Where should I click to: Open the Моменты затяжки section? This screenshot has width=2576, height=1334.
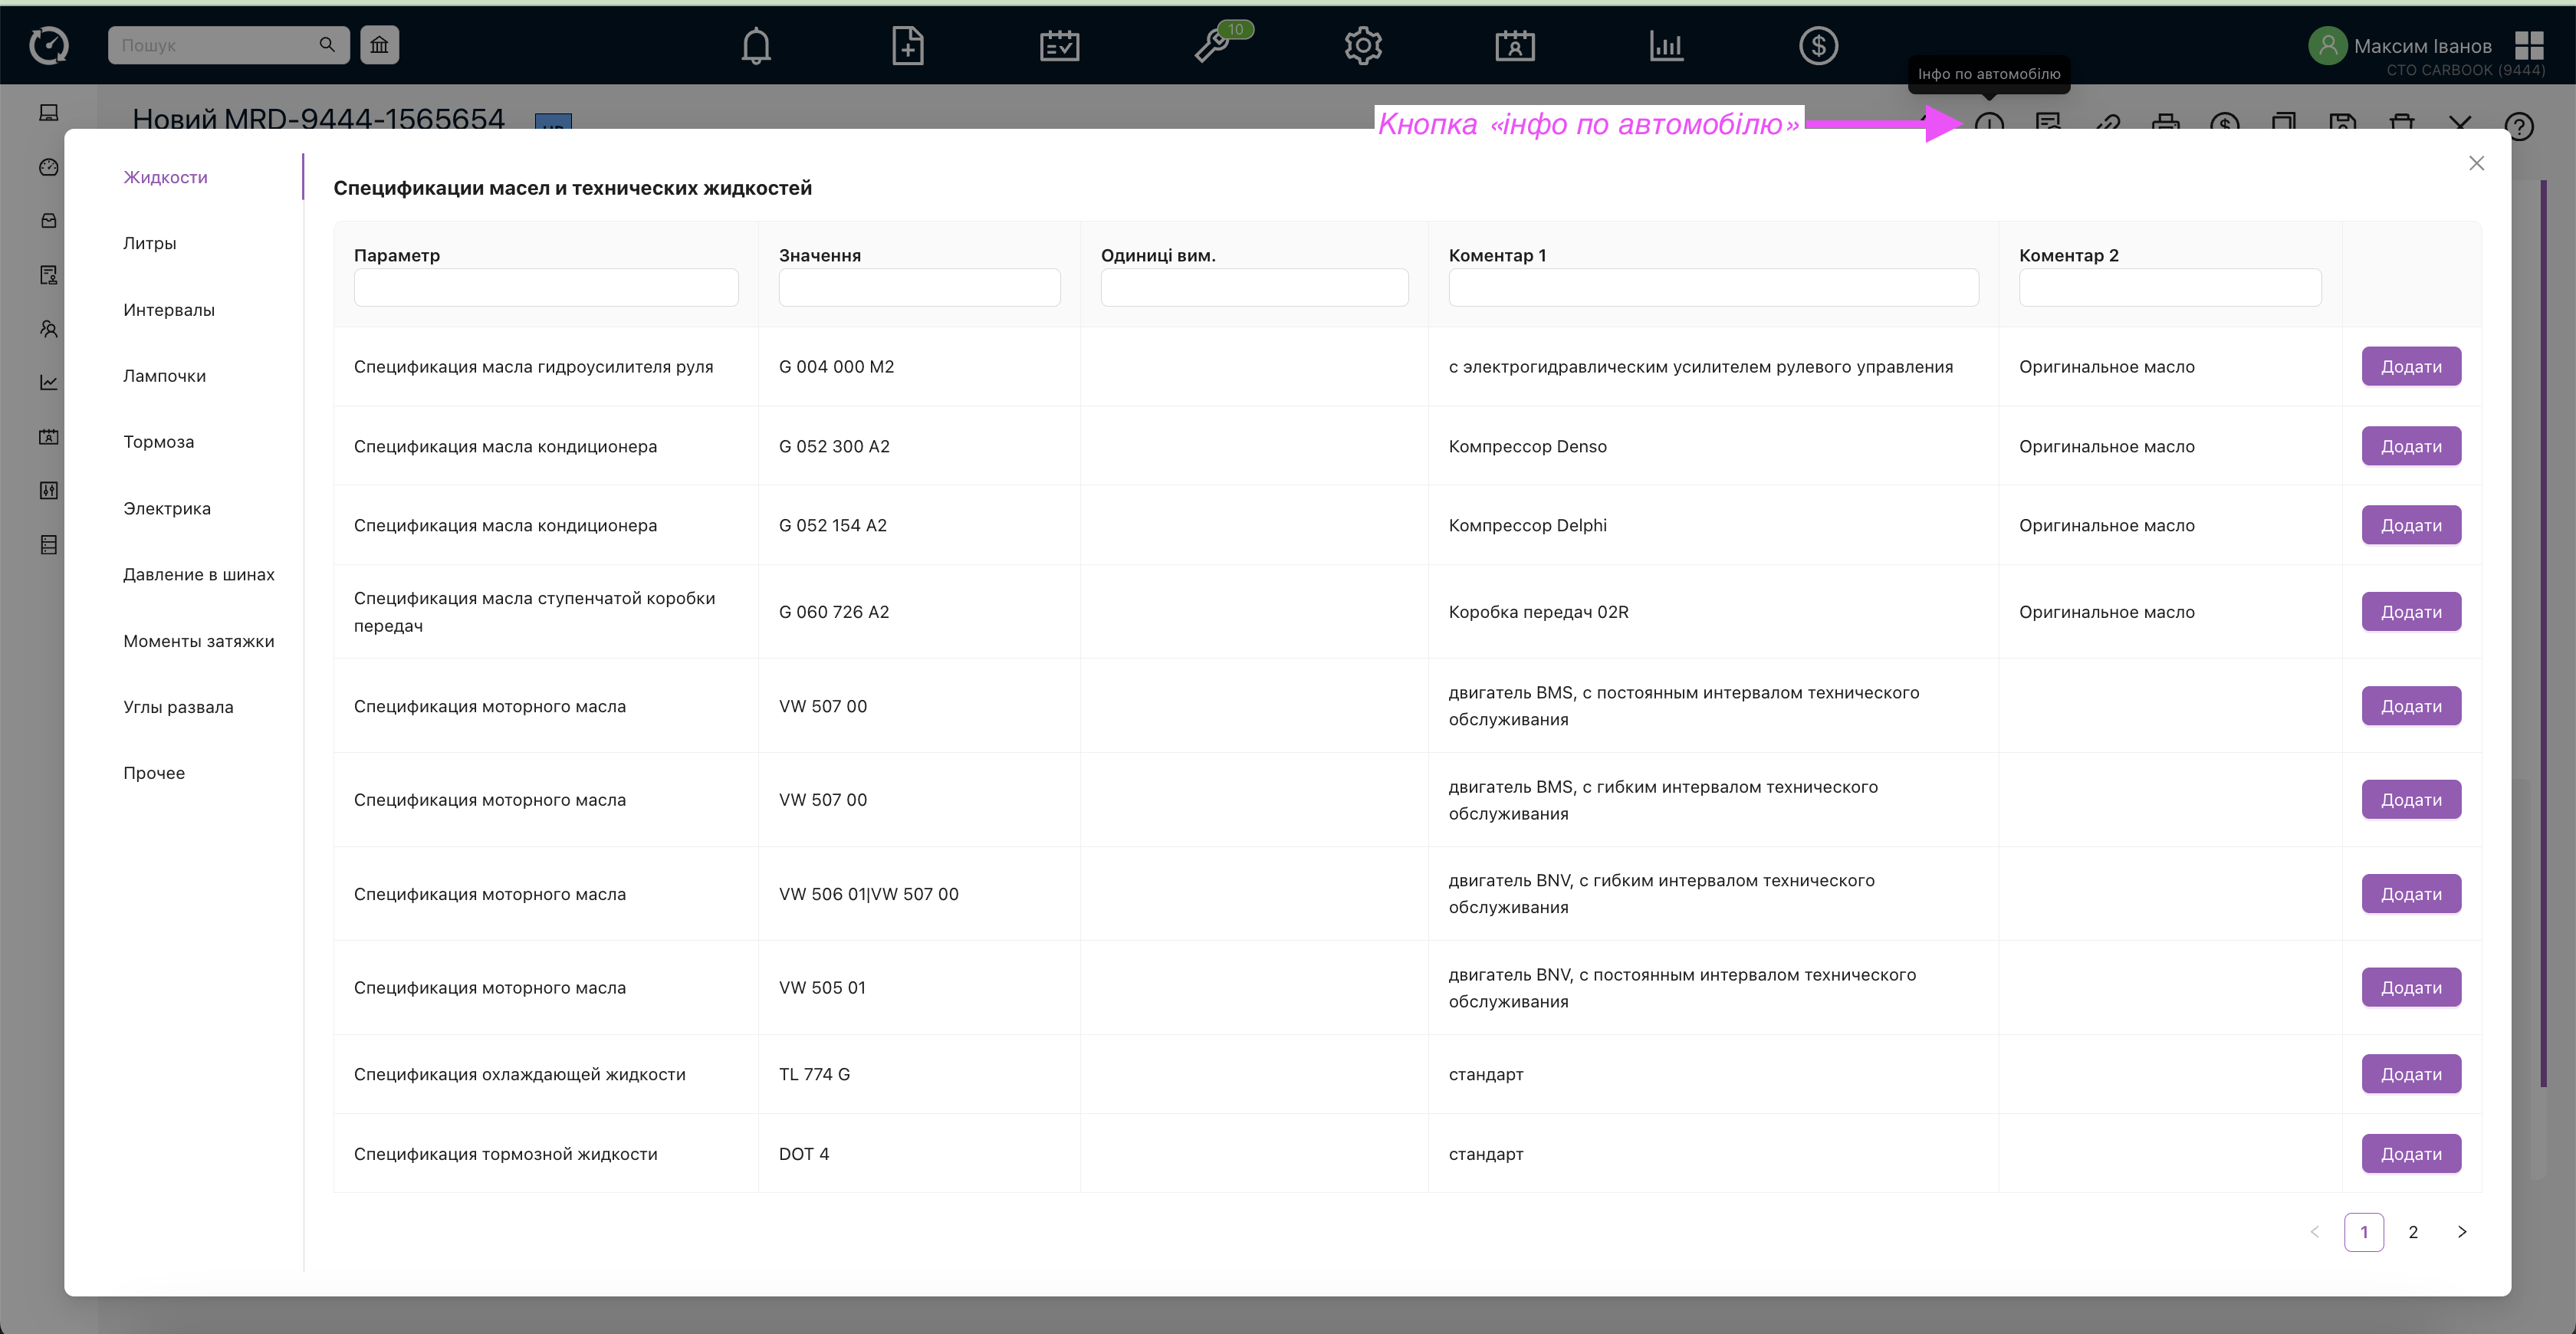pyautogui.click(x=199, y=641)
